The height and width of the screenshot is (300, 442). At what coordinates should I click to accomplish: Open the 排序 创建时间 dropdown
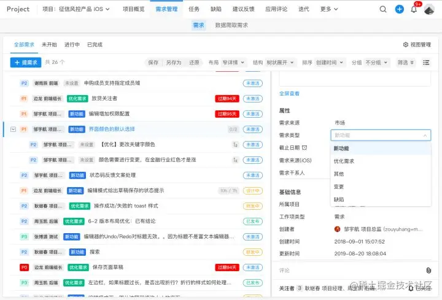point(329,62)
